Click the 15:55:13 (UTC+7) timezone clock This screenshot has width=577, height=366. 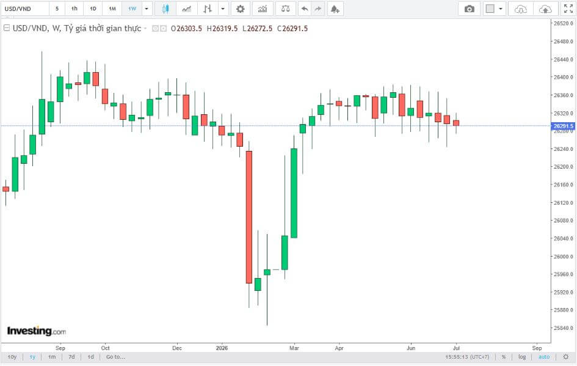(x=467, y=357)
